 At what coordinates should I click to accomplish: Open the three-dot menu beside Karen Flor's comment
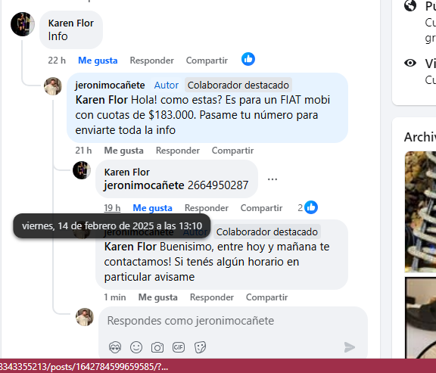click(x=272, y=179)
